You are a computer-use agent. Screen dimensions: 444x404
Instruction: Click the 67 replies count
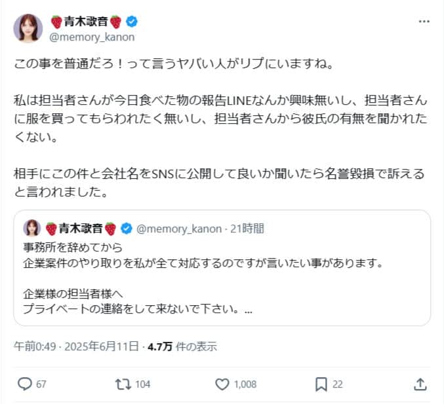[41, 384]
